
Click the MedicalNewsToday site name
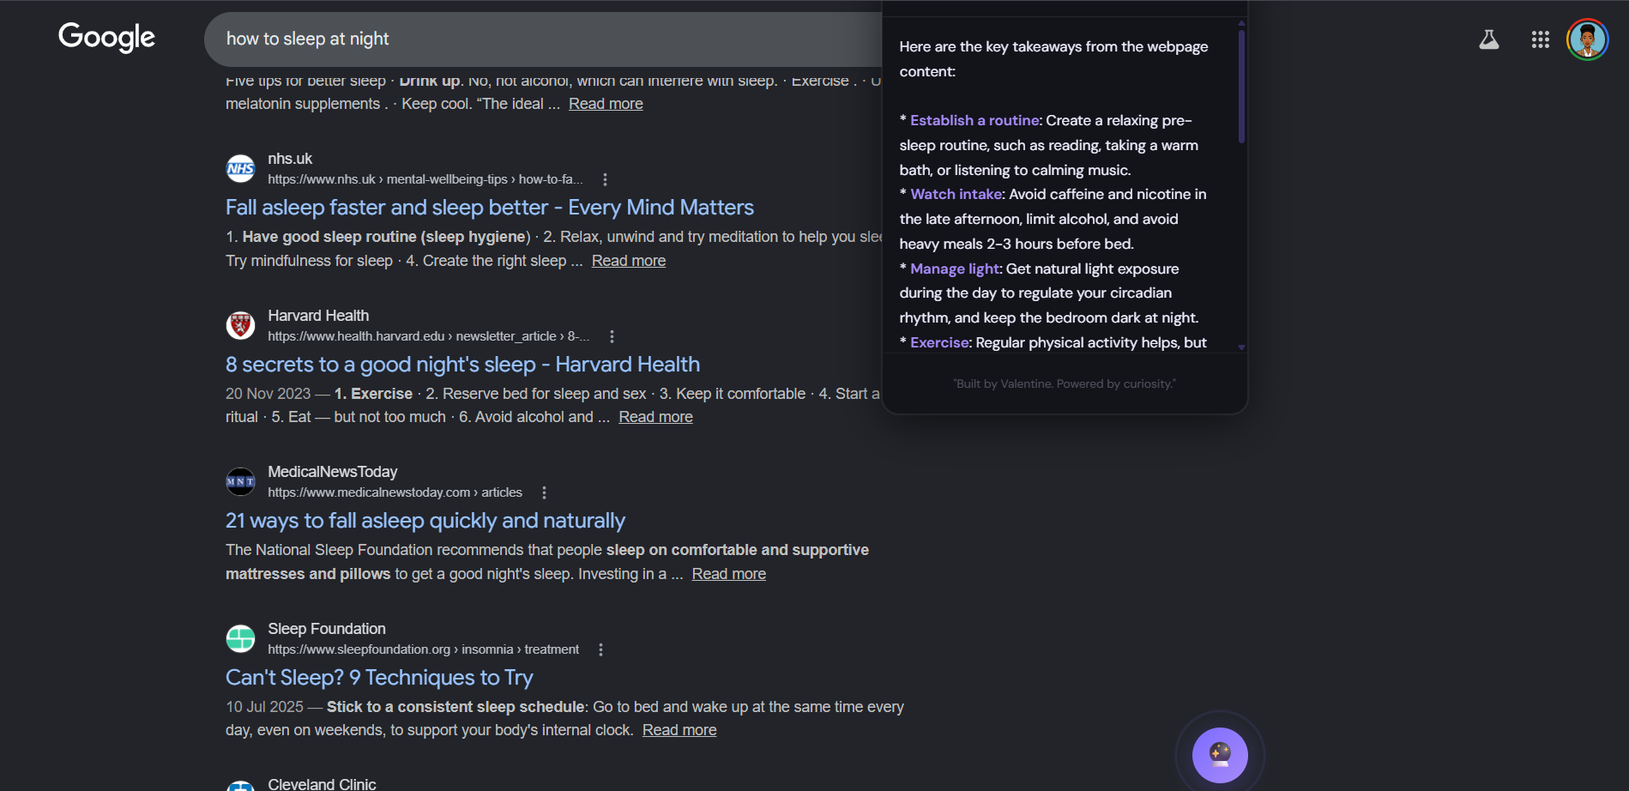333,472
